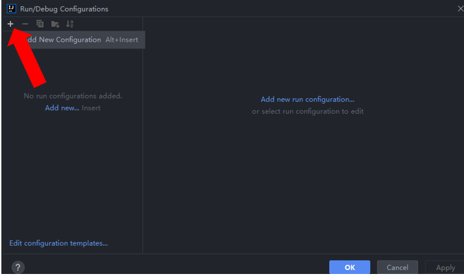The width and height of the screenshot is (464, 276).
Task: Click the minus Remove Configuration icon
Action: (25, 24)
